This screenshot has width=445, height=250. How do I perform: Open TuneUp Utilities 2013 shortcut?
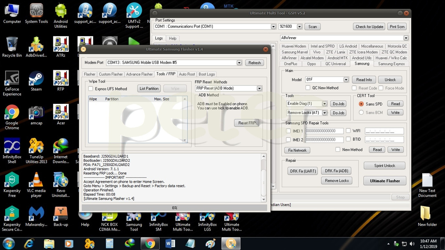[36, 151]
